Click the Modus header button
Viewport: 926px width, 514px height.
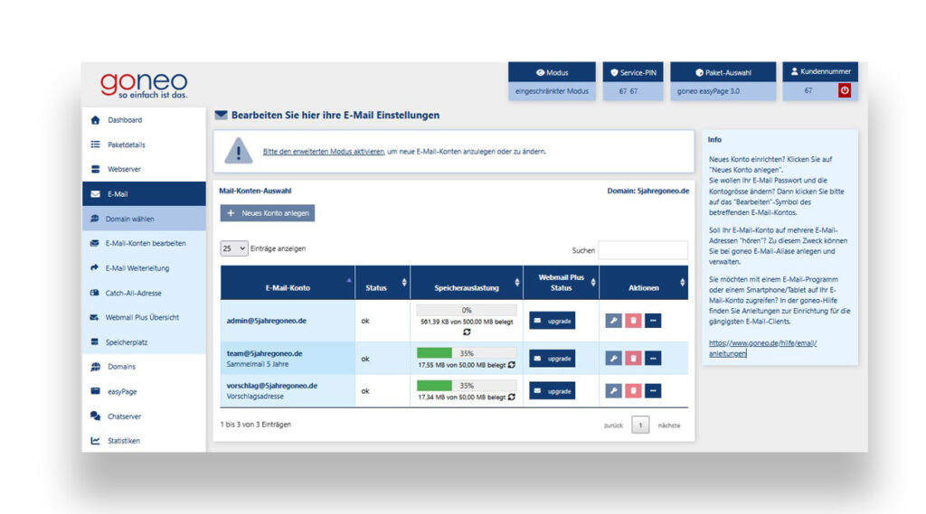pos(552,72)
